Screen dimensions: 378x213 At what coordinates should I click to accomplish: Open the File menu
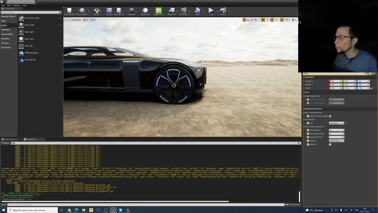2,5
